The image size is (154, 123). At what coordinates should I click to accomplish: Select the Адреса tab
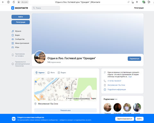40,73
